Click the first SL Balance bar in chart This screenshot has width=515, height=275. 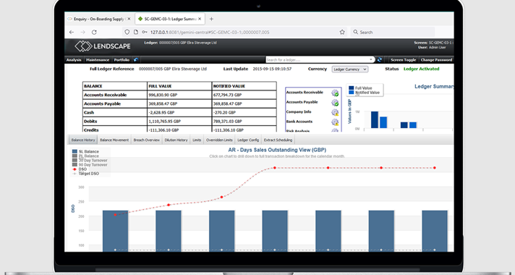click(x=115, y=231)
